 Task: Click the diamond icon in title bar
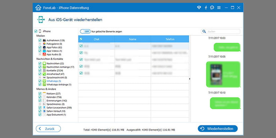tap(199, 8)
